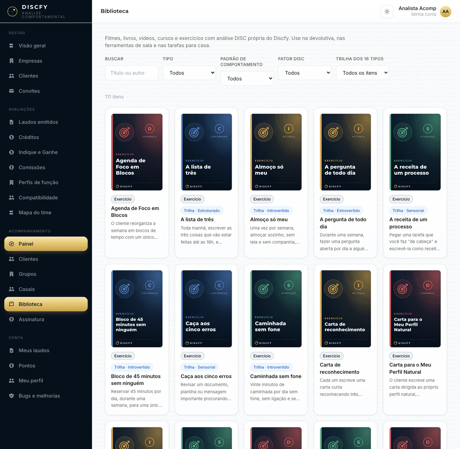Screen dimensions: 460x449
Task: Click the Bloco de 45 minutos sem ninguém title
Action: [136, 380]
